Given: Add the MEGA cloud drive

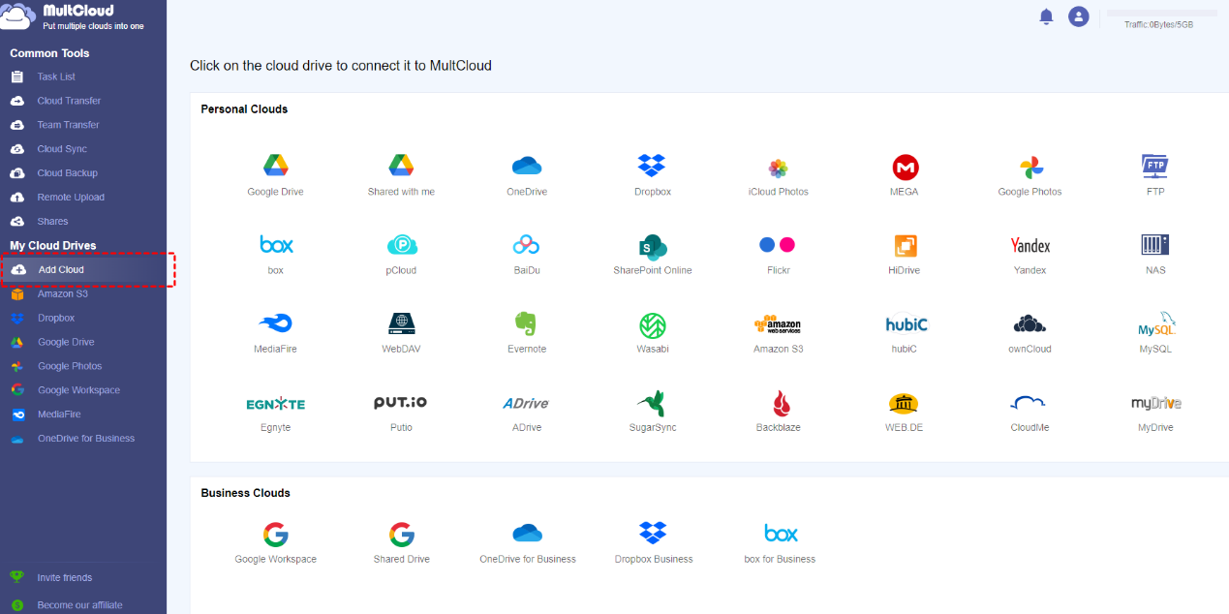Looking at the screenshot, I should click(905, 175).
